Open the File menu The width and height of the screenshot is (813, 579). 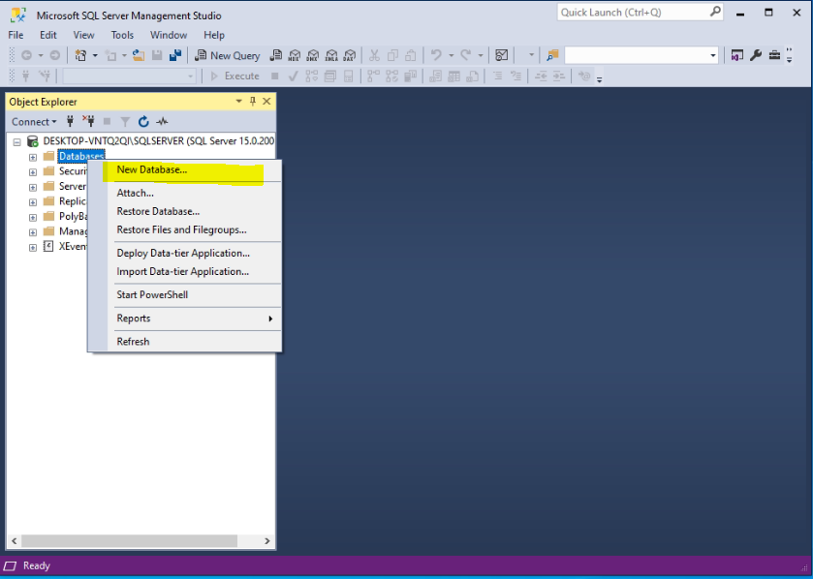click(16, 35)
